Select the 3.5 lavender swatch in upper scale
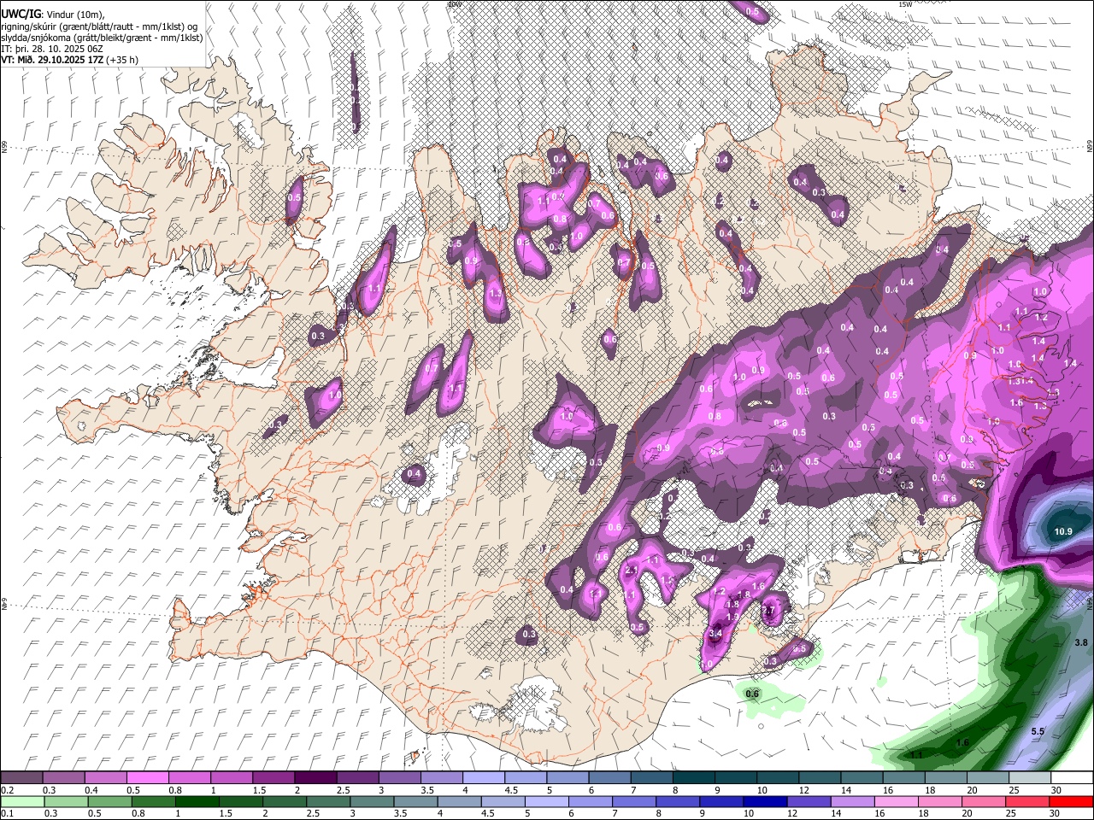This screenshot has height=820, width=1094. click(x=442, y=778)
